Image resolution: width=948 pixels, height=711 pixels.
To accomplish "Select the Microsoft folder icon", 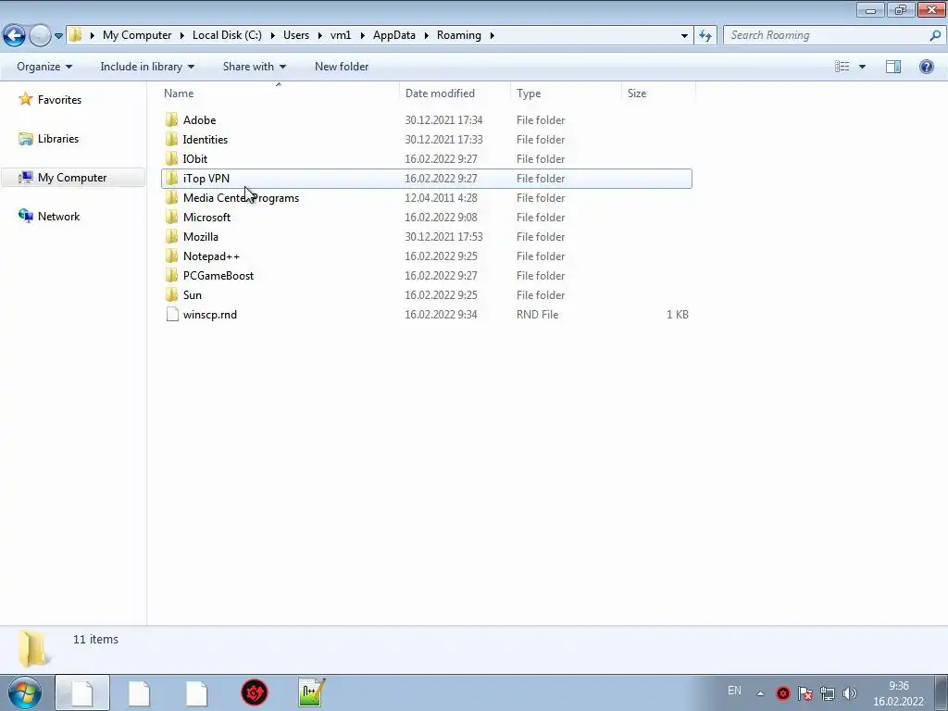I will click(171, 217).
